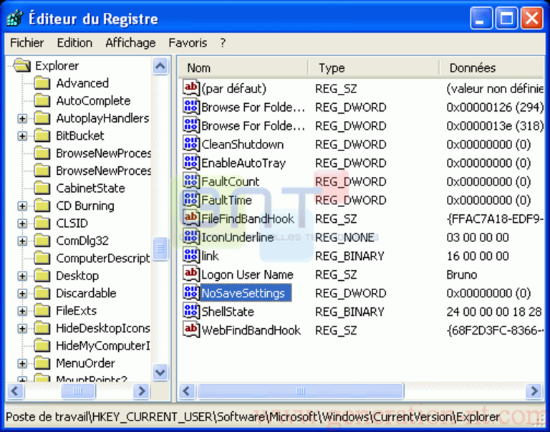Click the CabinetState folder icon
This screenshot has width=550, height=432.
pyautogui.click(x=42, y=188)
